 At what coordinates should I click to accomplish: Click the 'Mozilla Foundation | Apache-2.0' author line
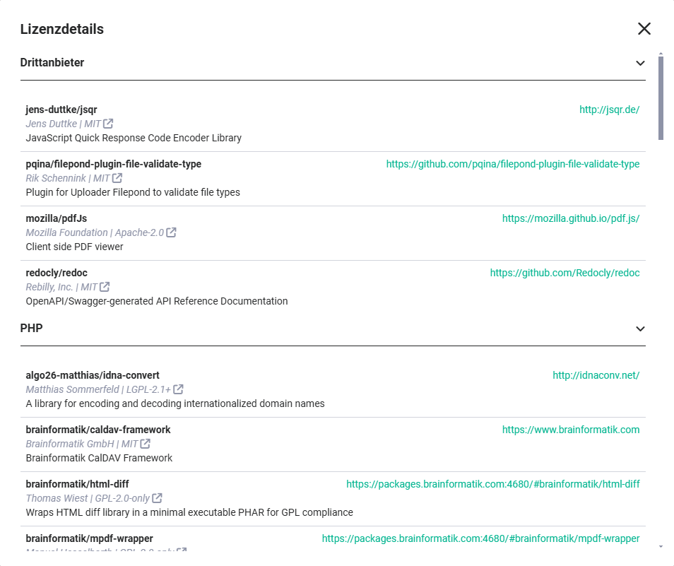[x=95, y=232]
